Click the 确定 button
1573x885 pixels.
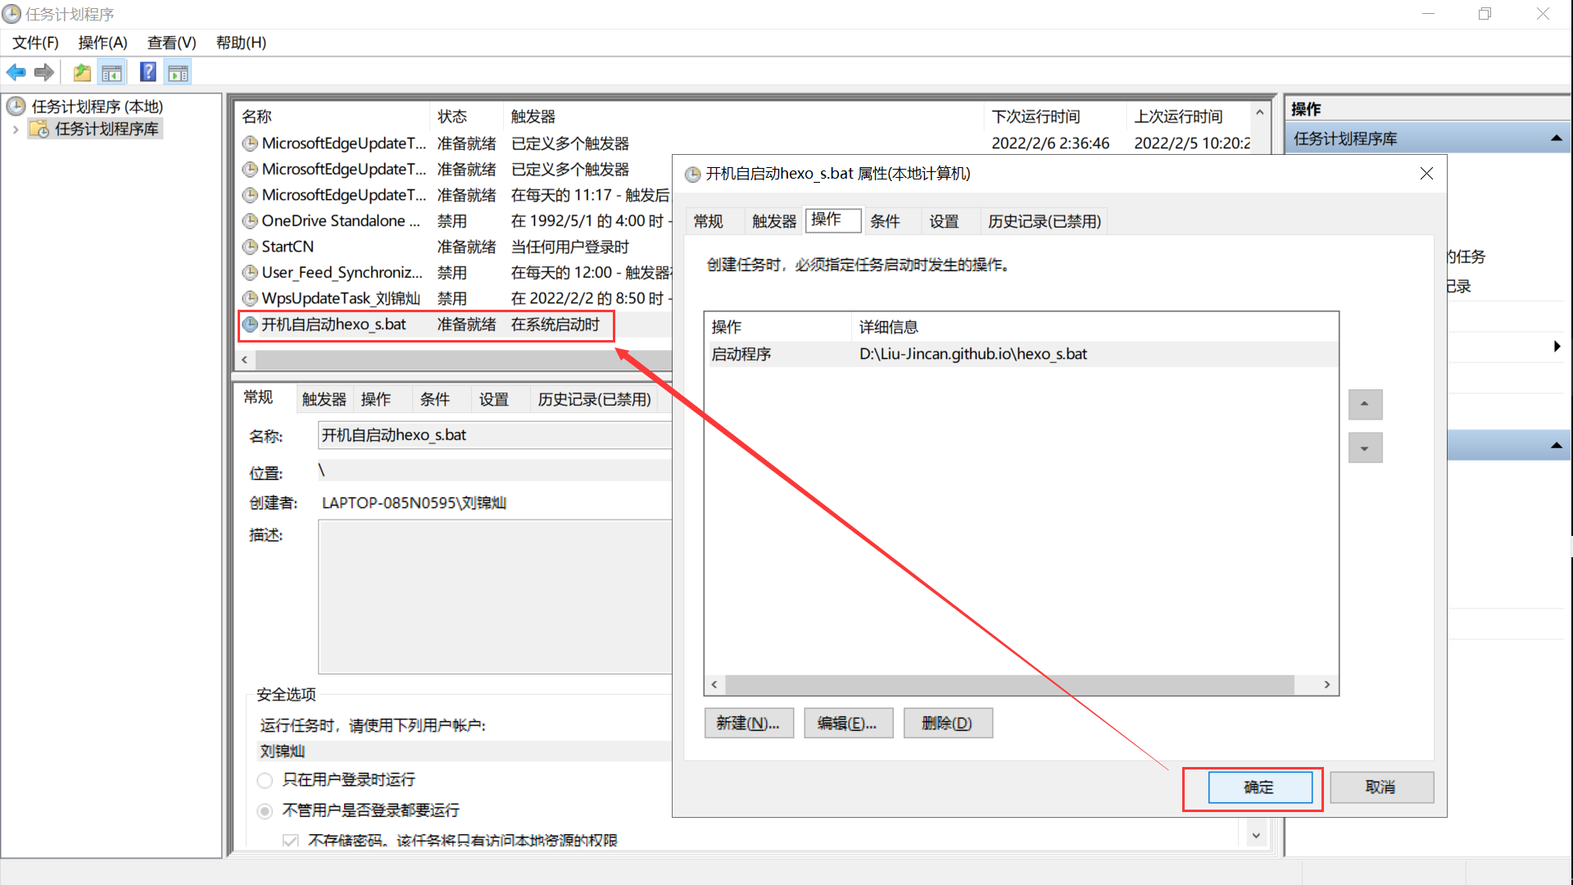(1259, 787)
